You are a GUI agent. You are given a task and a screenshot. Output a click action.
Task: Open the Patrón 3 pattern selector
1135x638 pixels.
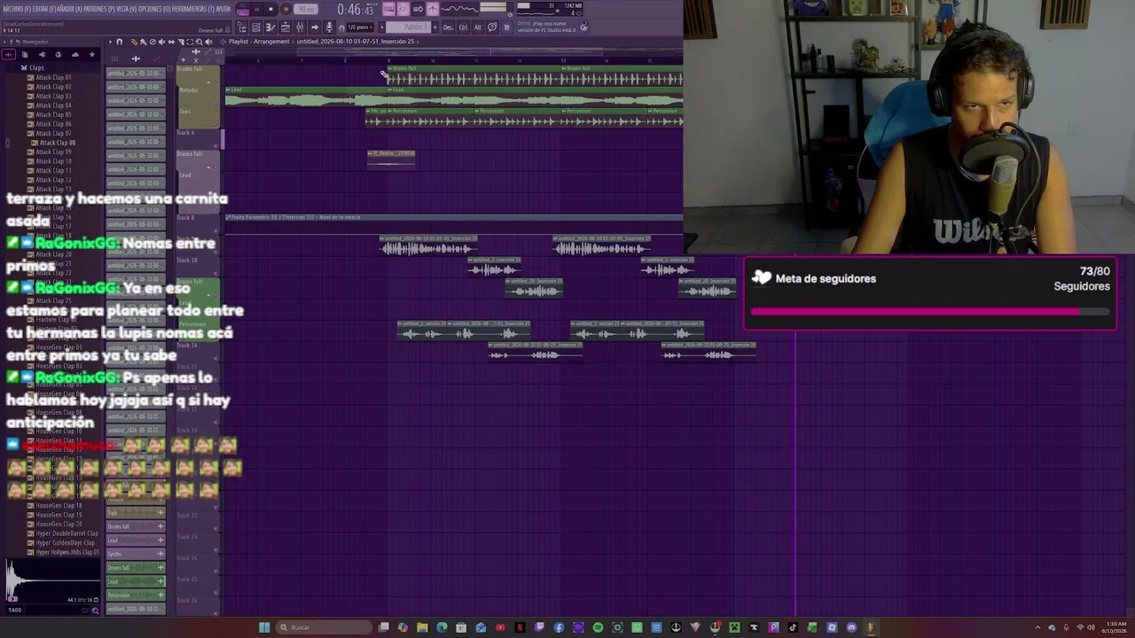point(408,27)
